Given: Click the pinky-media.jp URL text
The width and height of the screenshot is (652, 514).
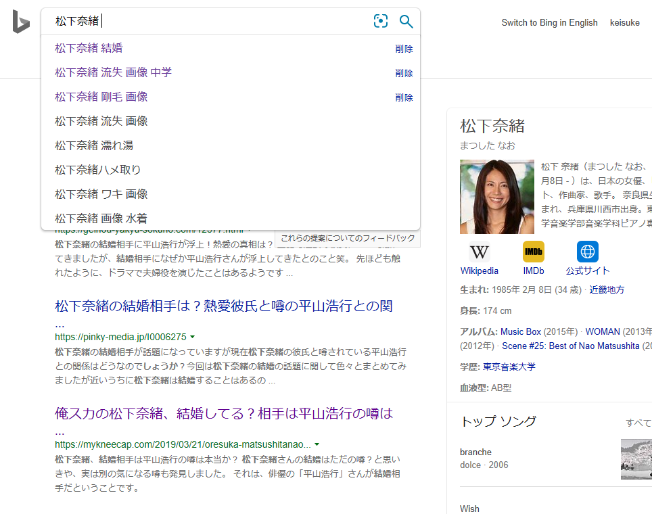Looking at the screenshot, I should coord(120,337).
